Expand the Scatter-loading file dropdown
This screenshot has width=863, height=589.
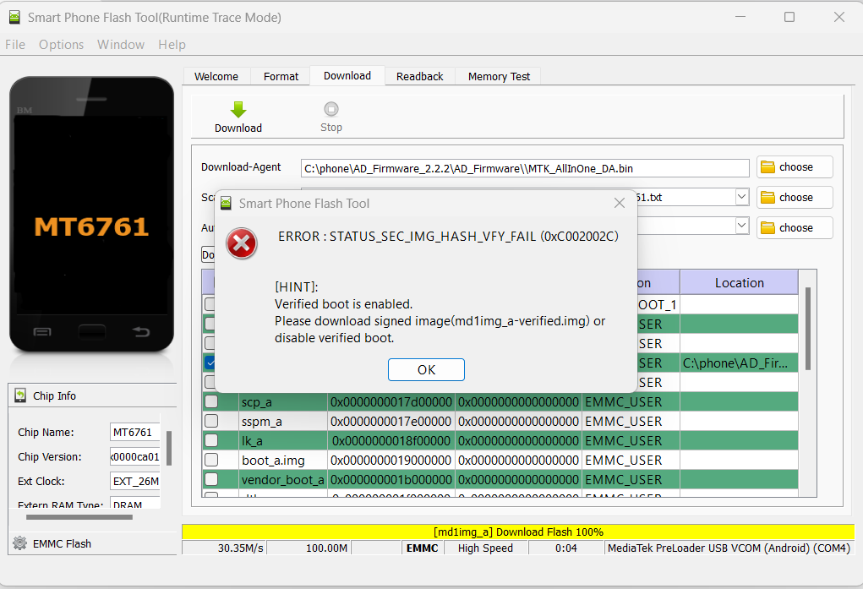tap(741, 197)
